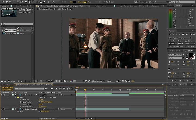Select the Eraser tool

[x=44, y=2]
